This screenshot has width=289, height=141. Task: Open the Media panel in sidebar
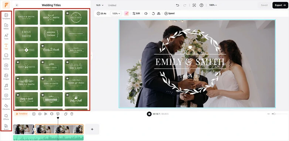pos(6,26)
